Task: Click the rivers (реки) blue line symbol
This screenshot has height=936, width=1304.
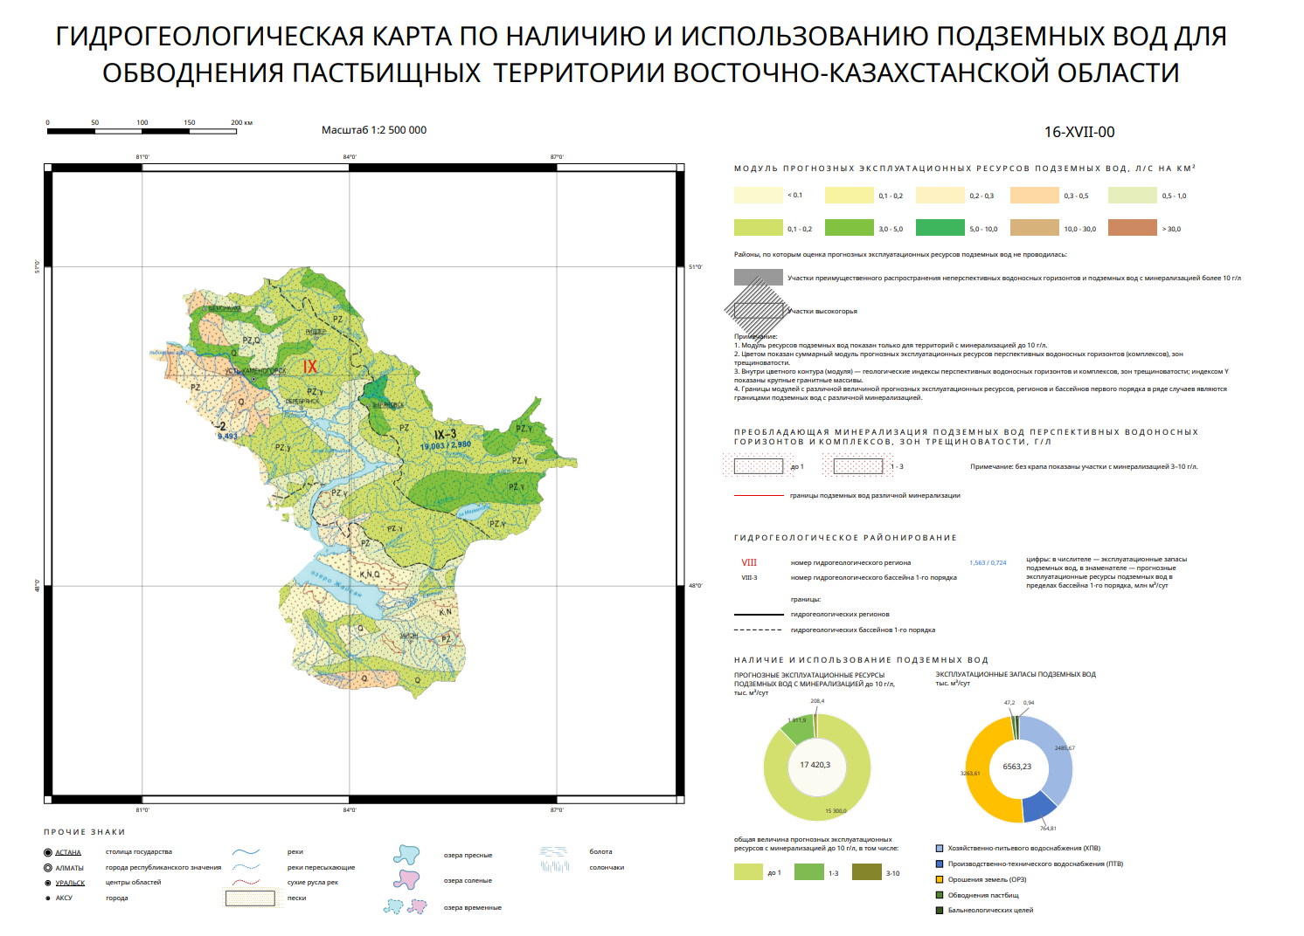Action: click(x=247, y=851)
